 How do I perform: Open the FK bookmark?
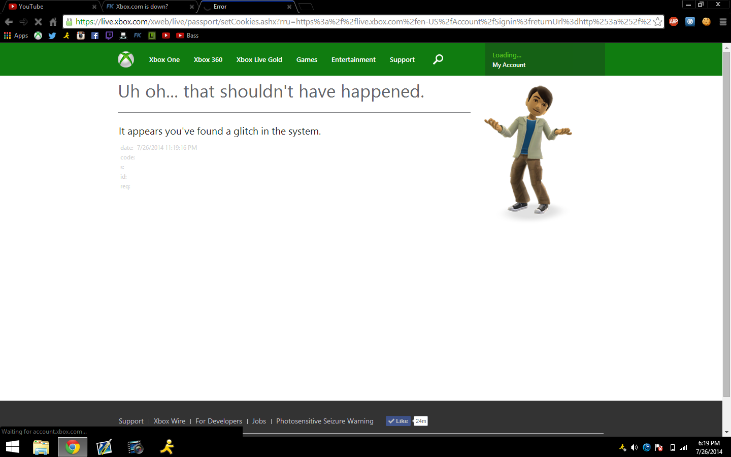click(138, 36)
